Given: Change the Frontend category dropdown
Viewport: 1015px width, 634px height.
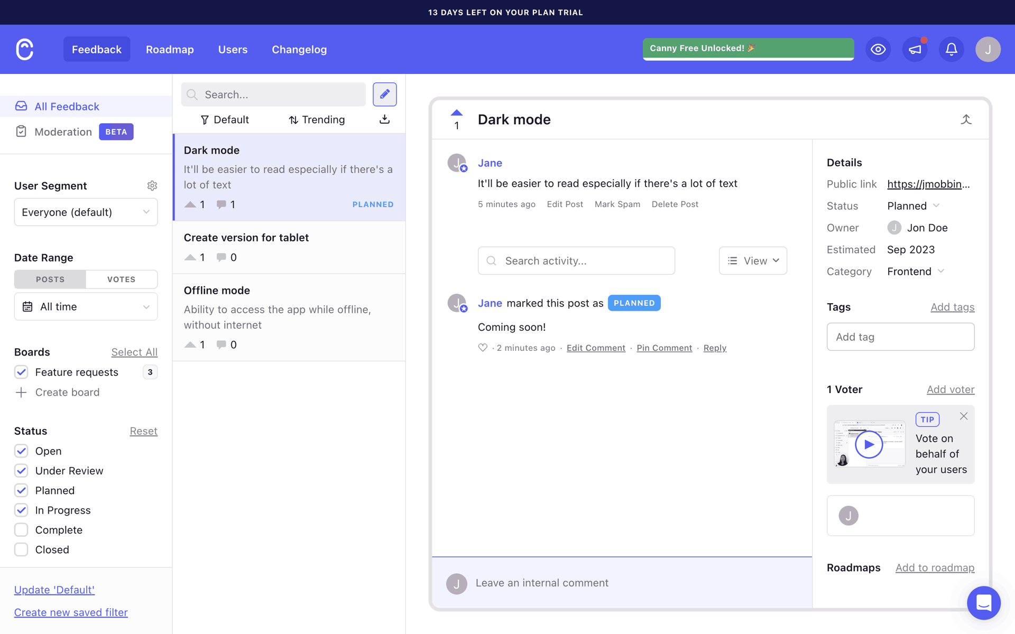Looking at the screenshot, I should tap(916, 271).
